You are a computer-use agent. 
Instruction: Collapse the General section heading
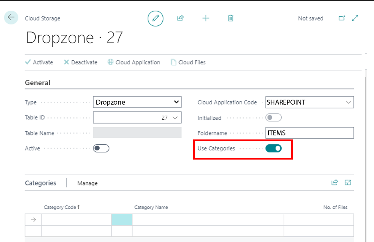(x=37, y=82)
